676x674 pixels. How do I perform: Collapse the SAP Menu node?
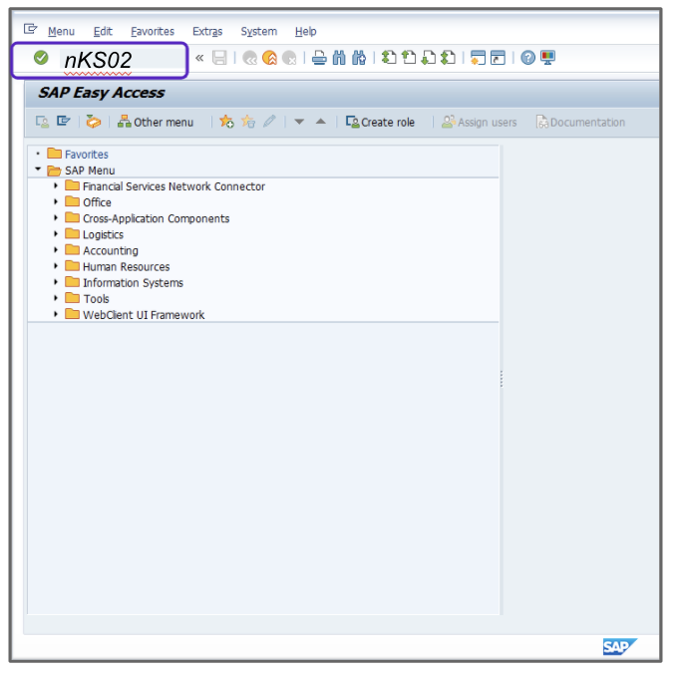tap(38, 170)
